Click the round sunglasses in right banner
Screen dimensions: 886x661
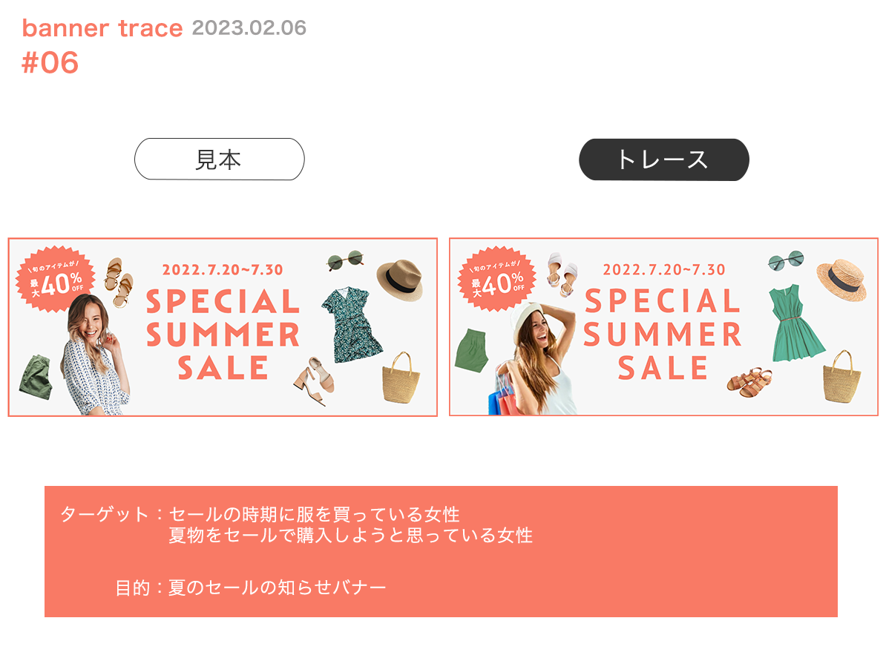[x=785, y=260]
